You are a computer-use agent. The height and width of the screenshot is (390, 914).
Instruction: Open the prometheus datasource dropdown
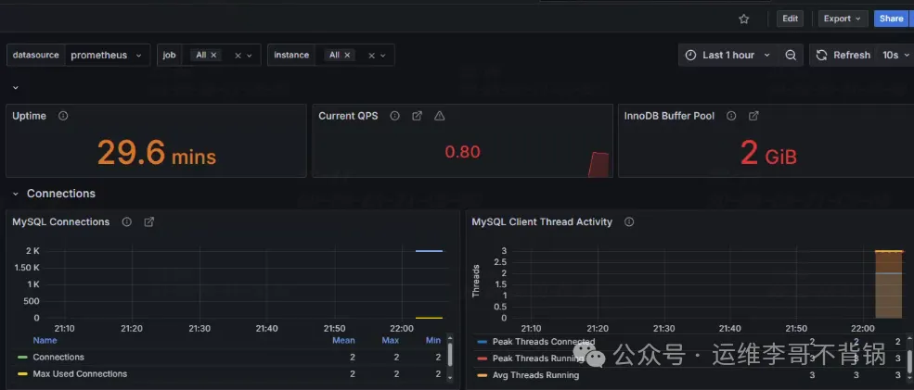tap(108, 56)
